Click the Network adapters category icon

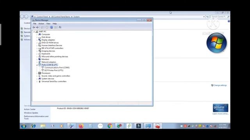(x=40, y=62)
